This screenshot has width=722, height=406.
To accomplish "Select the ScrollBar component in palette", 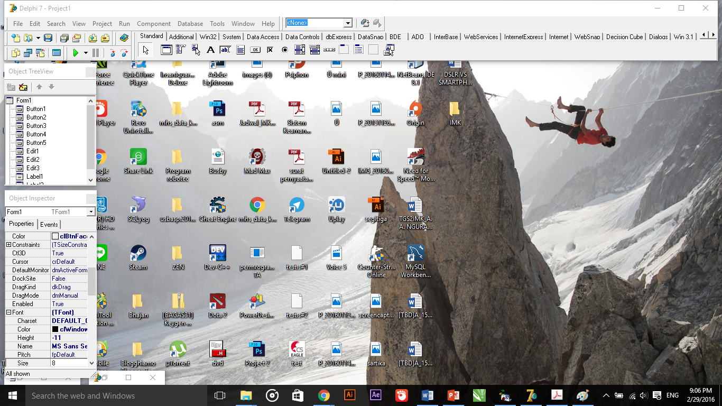I will click(x=329, y=50).
